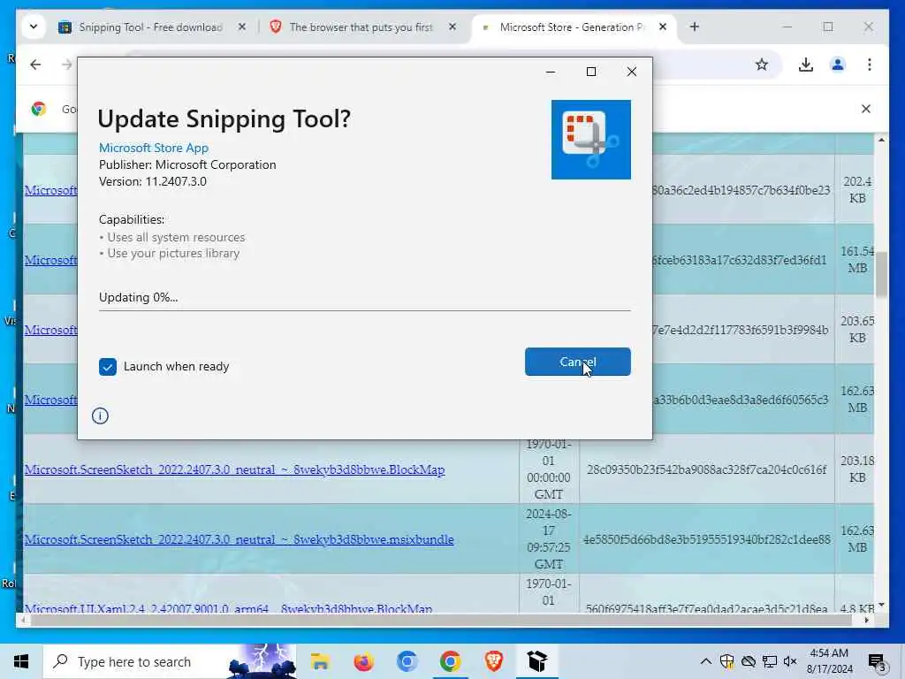Image resolution: width=905 pixels, height=679 pixels.
Task: Select the 203.18 KB size cell
Action: click(x=857, y=469)
